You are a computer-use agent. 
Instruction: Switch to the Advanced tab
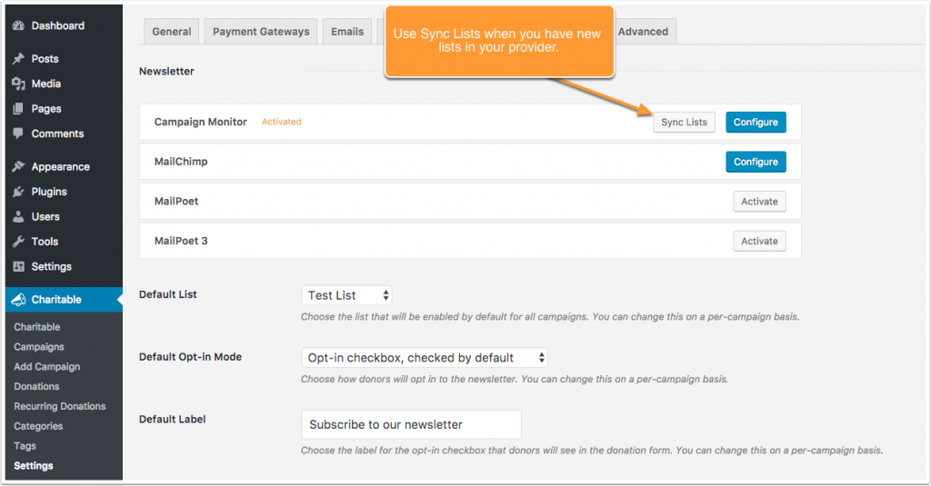click(x=645, y=32)
